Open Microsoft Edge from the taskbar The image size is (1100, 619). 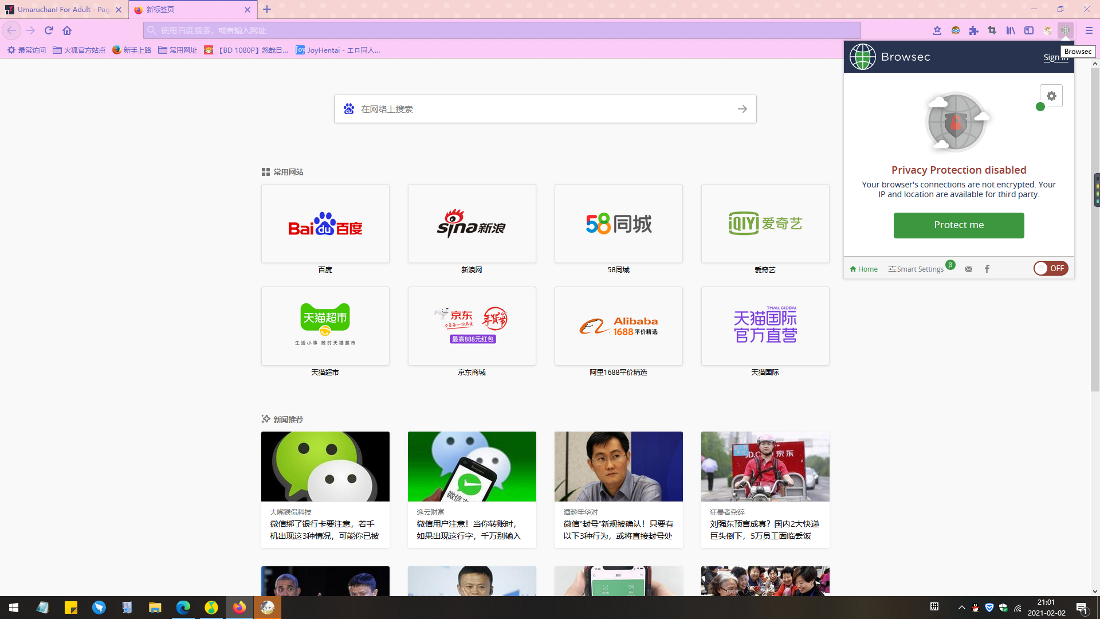(x=183, y=608)
